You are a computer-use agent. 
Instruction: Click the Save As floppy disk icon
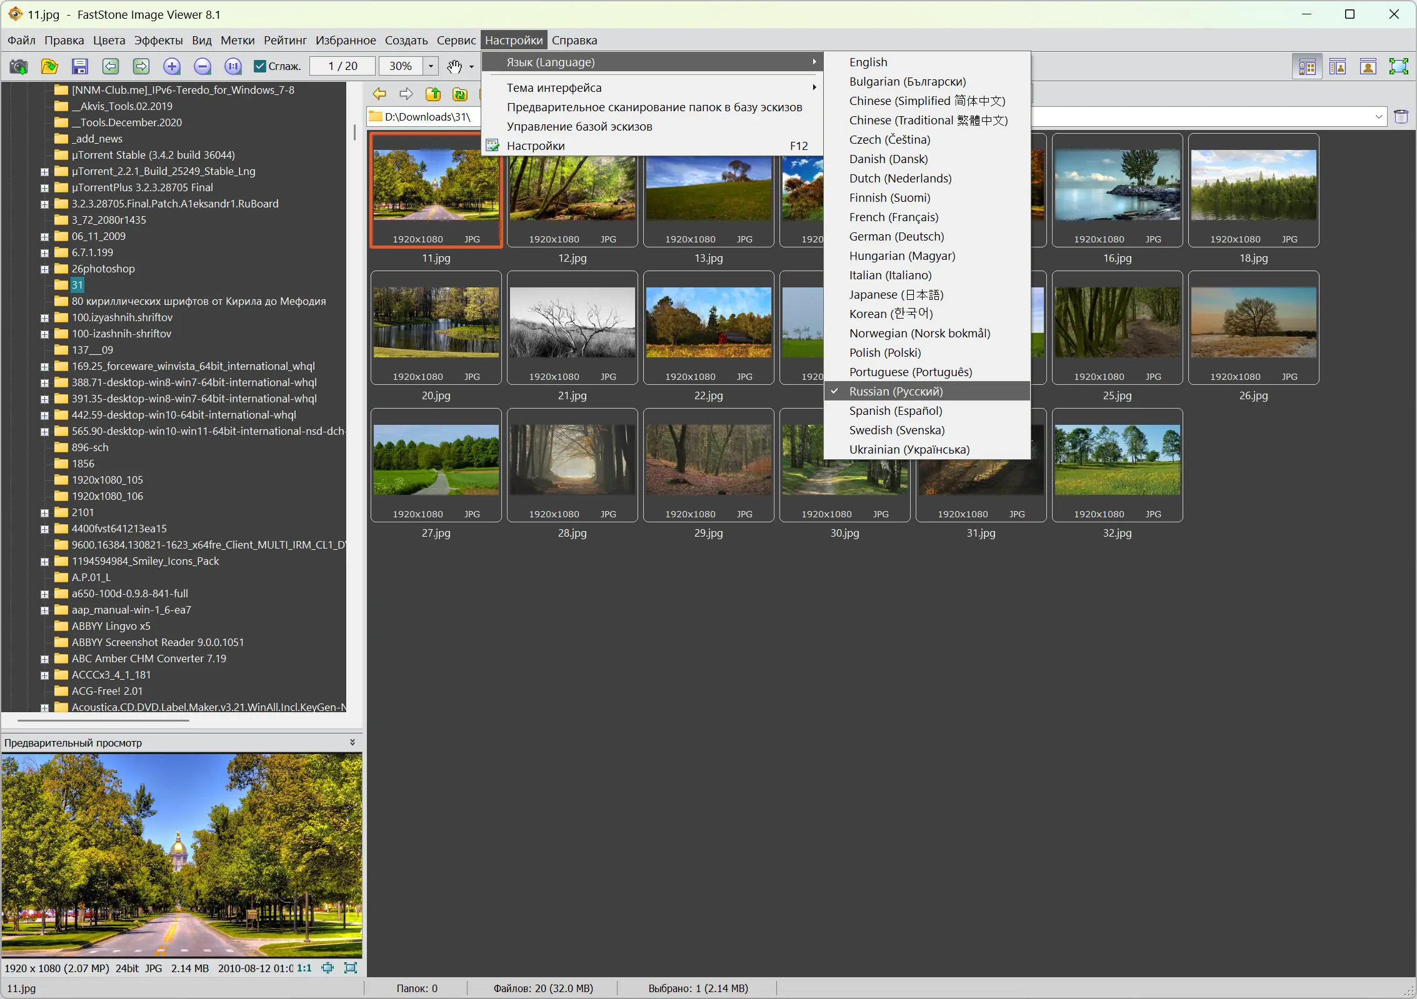(x=80, y=66)
